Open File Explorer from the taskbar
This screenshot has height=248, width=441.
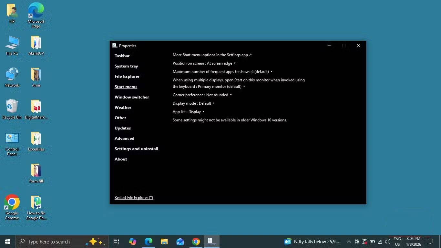point(164,242)
